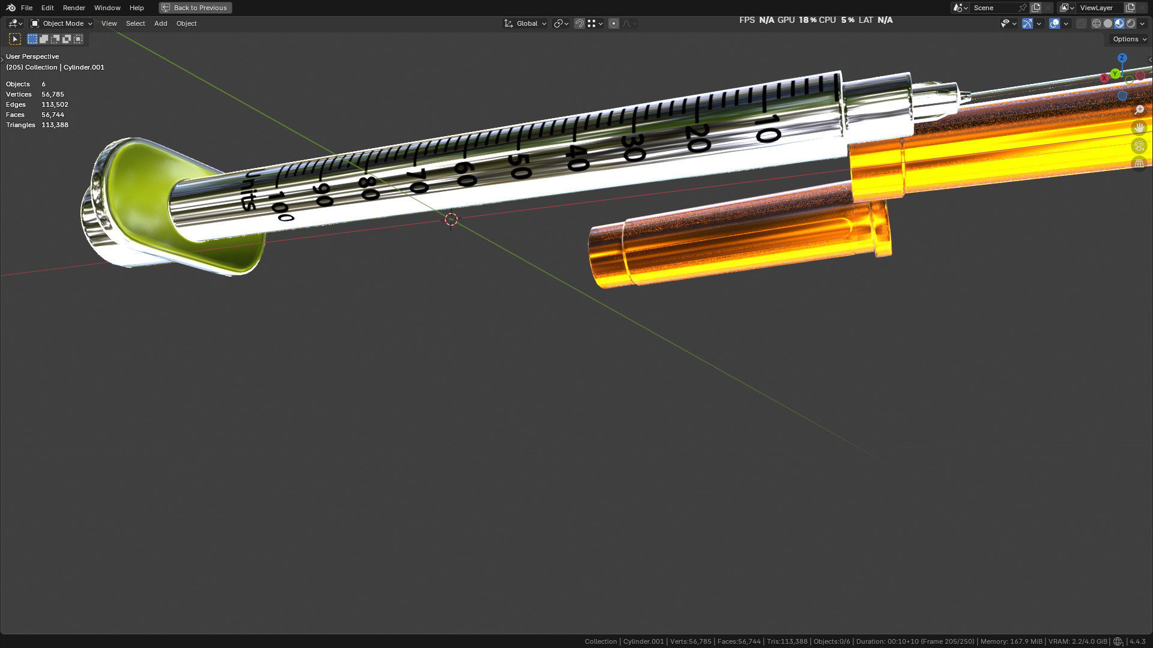This screenshot has height=648, width=1153.
Task: Open the File menu
Action: (26, 8)
